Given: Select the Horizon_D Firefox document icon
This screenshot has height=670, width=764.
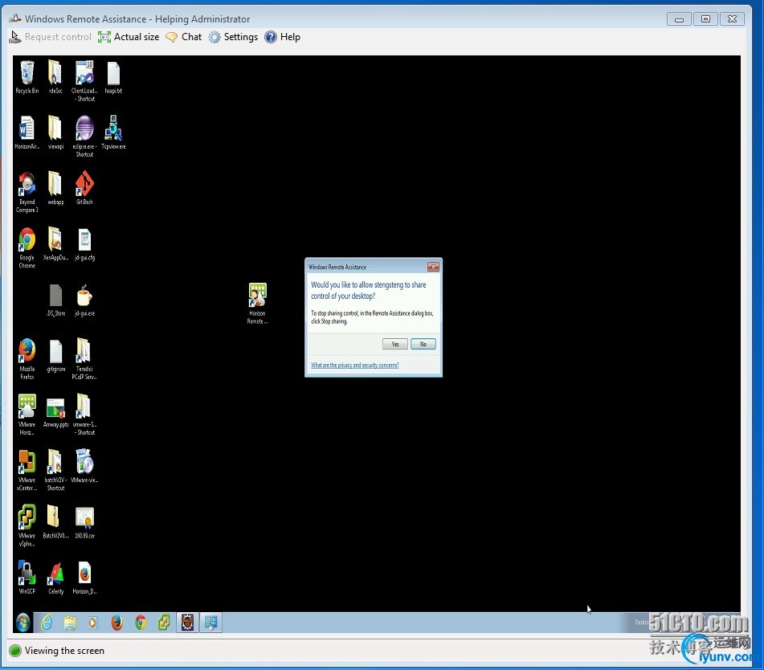Looking at the screenshot, I should 84,578.
